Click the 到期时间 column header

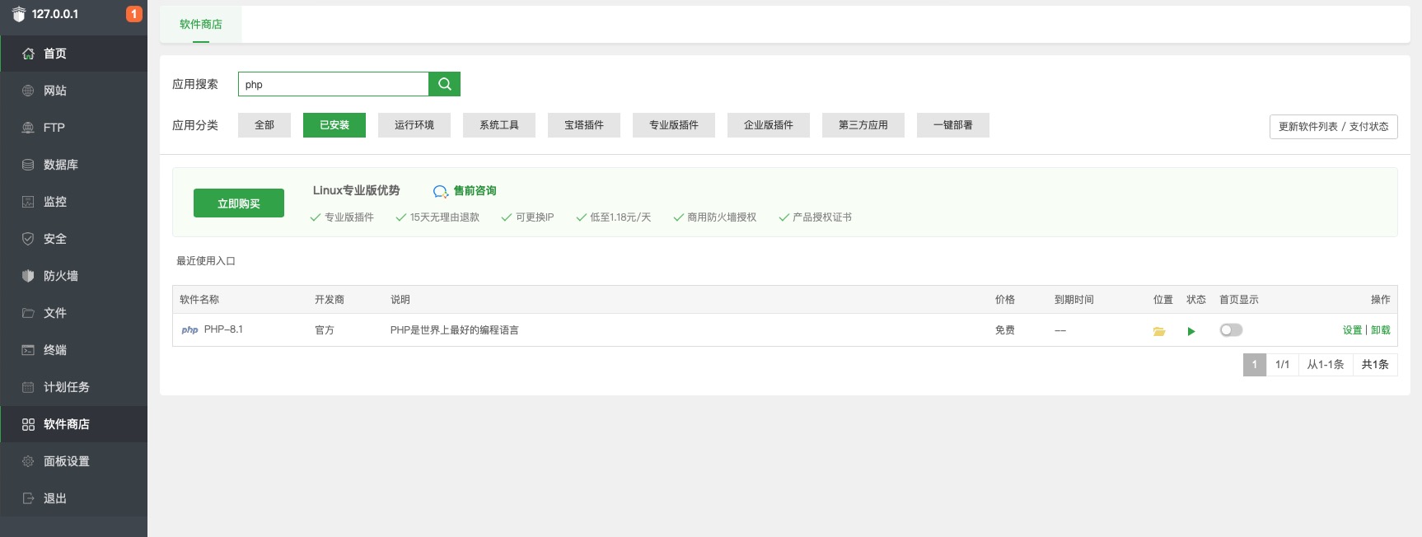pyautogui.click(x=1074, y=300)
